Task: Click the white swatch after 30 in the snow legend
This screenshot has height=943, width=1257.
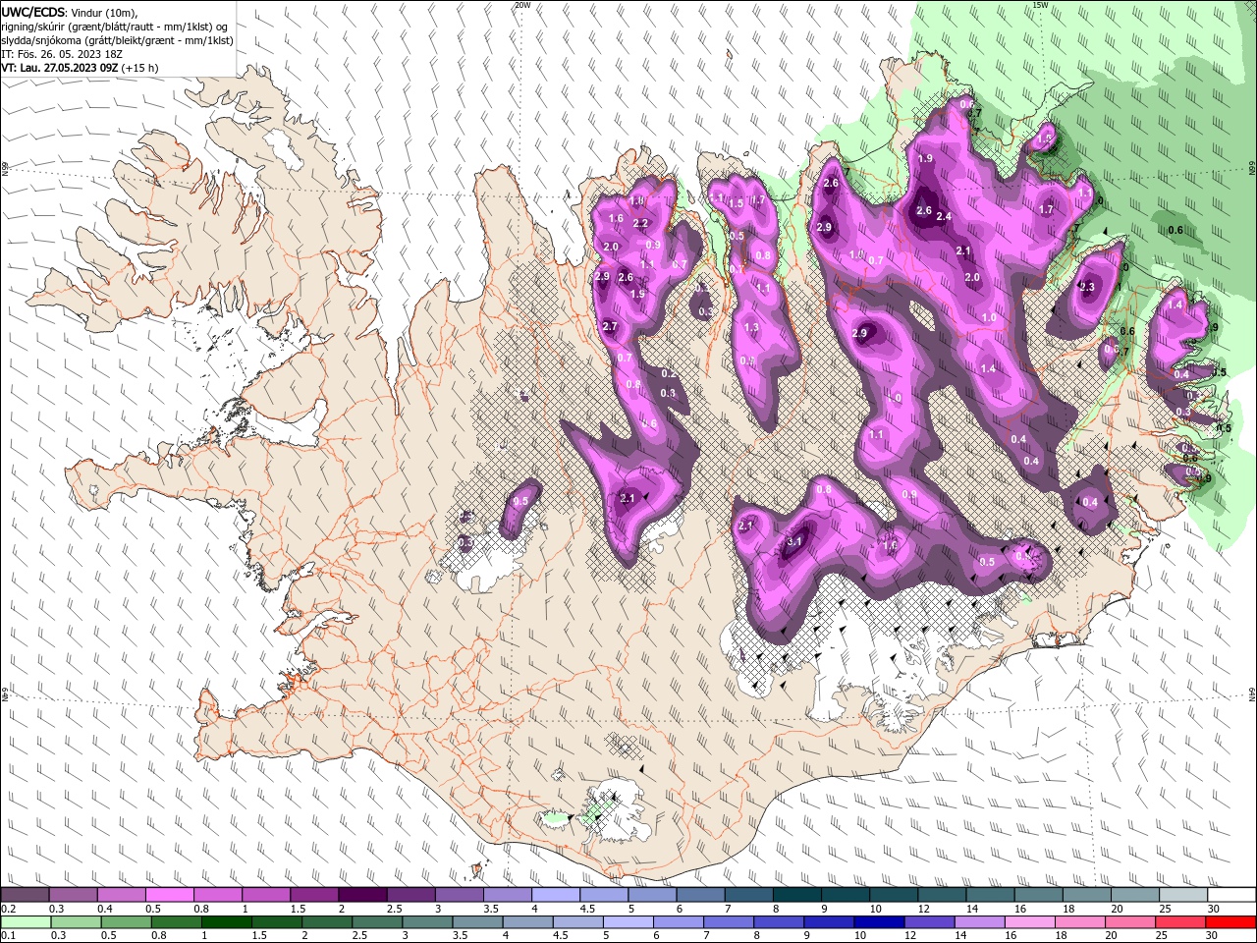Action: [1231, 895]
